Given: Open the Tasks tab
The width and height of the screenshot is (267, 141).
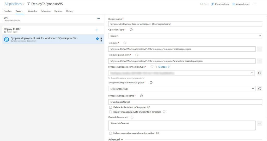Looking at the screenshot, I should 19,11.
